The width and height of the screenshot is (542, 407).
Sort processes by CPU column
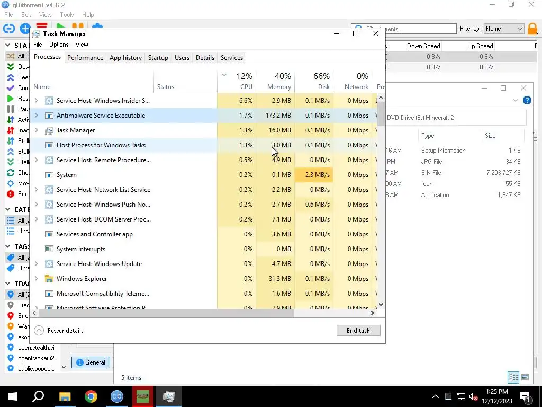tap(237, 81)
